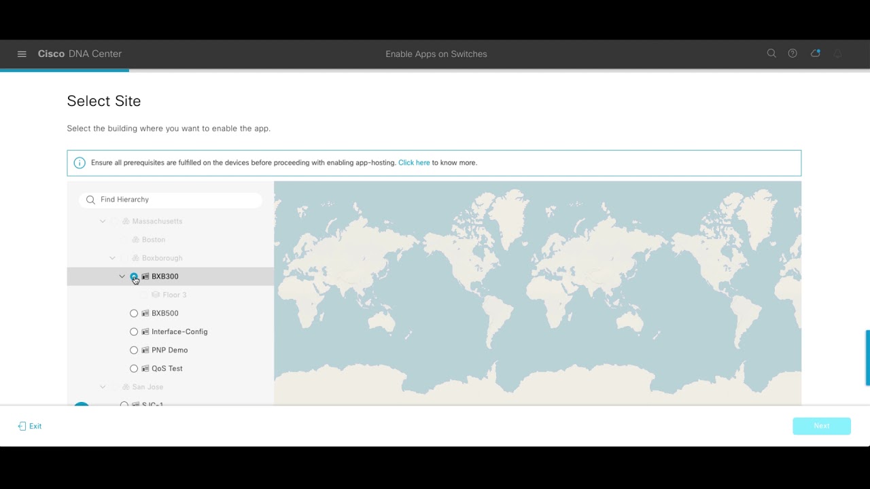Screen dimensions: 870x489
Task: Collapse the San Jose tree node
Action: 103,387
